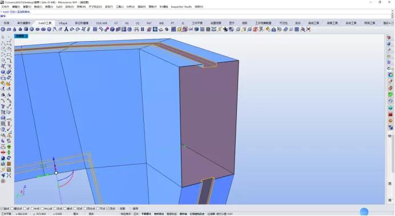The height and width of the screenshot is (216, 395).
Task: Select the SubD cylinder primitive tool
Action: (26, 30)
